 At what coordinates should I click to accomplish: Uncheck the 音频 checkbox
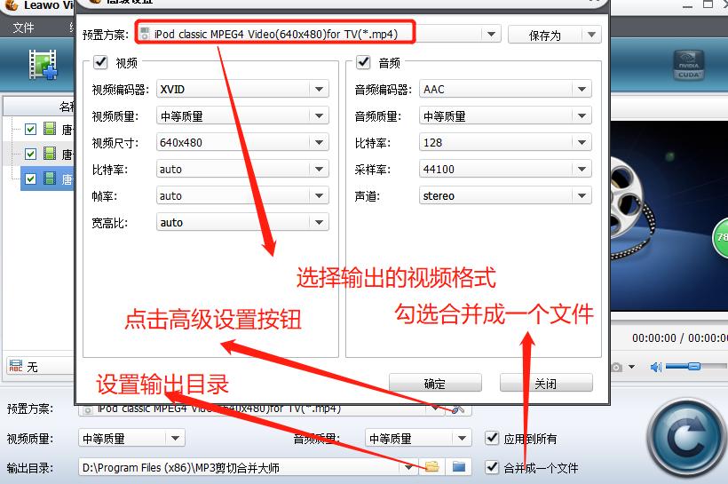point(363,62)
